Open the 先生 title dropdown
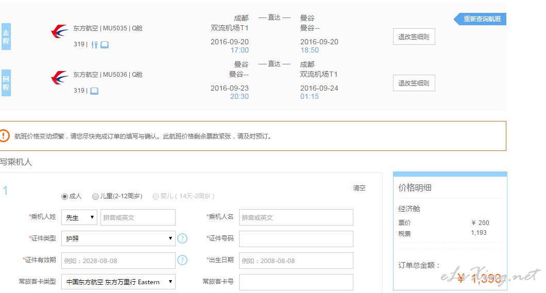Image resolution: width=546 pixels, height=293 pixels. (x=79, y=217)
